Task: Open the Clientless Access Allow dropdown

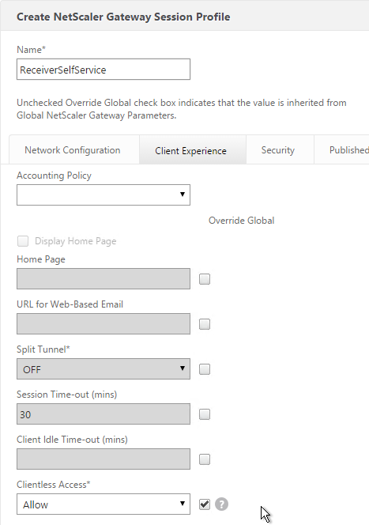Action: point(104,504)
